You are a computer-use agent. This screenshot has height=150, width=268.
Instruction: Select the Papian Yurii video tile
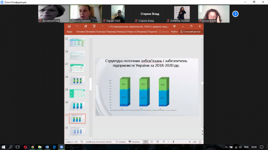(x=118, y=14)
